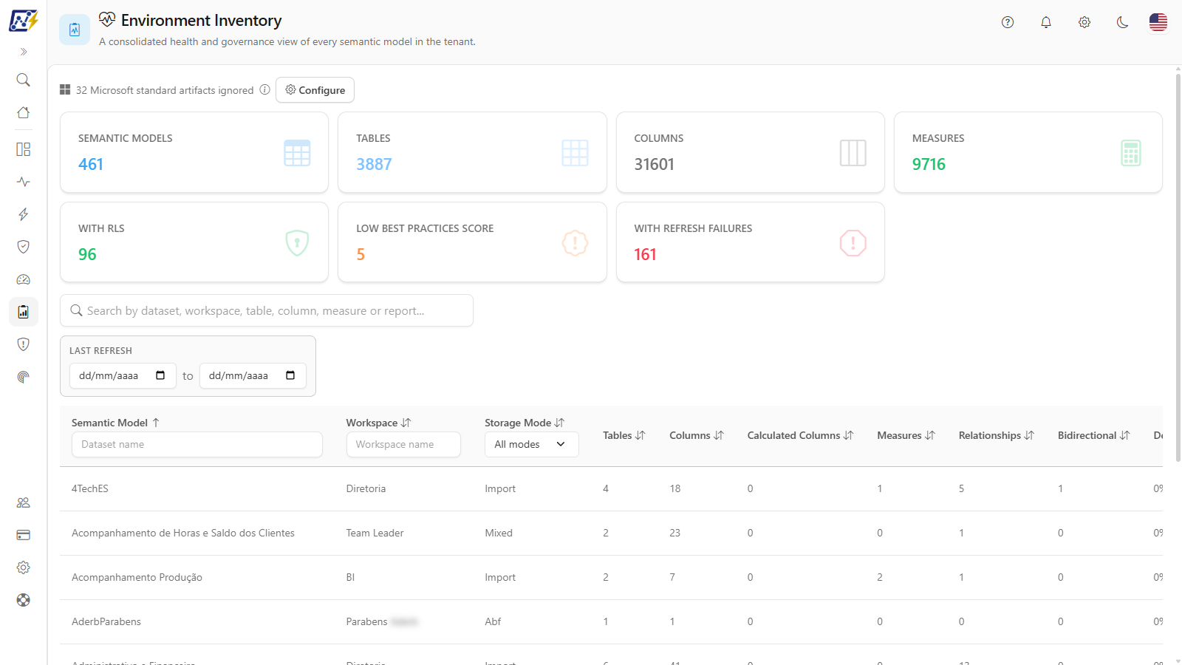Image resolution: width=1182 pixels, height=665 pixels.
Task: Open the lightning bolt sidebar icon
Action: pyautogui.click(x=24, y=214)
